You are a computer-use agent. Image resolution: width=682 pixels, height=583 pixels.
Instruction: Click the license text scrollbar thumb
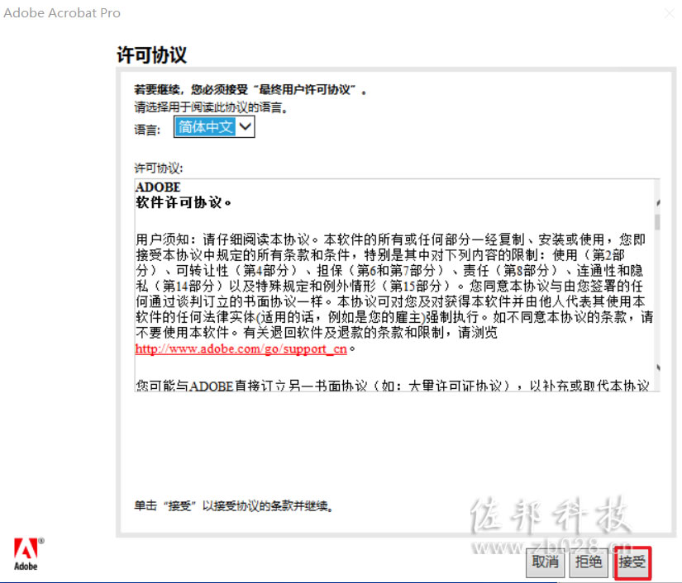click(657, 222)
